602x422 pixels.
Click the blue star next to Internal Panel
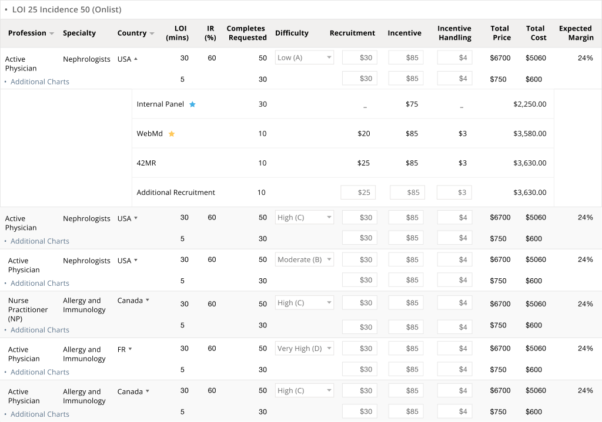click(x=192, y=104)
